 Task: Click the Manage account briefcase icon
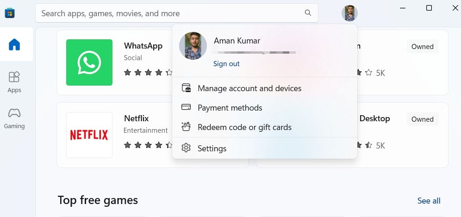point(186,88)
